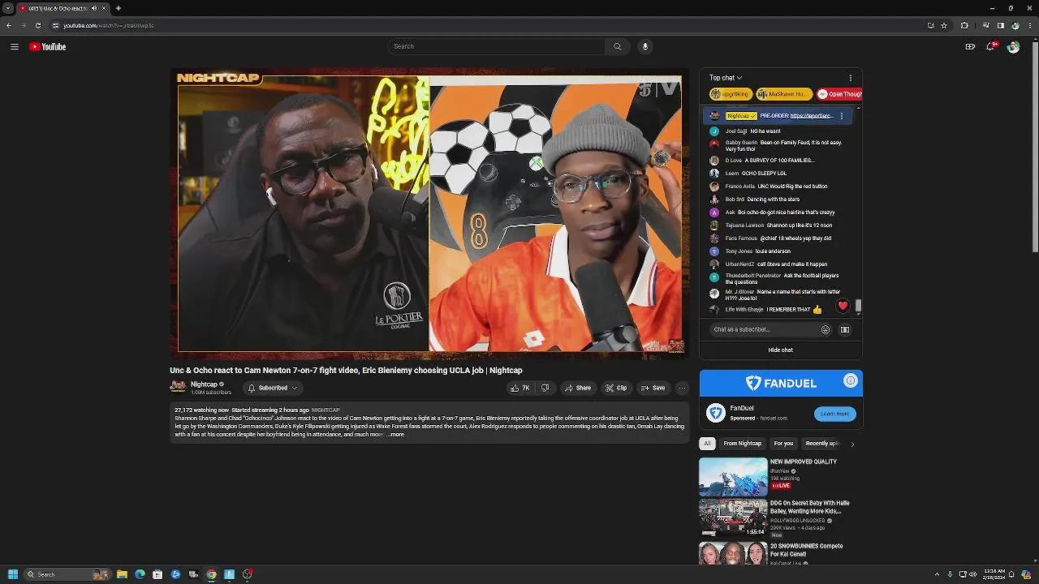The width and height of the screenshot is (1039, 584).
Task: Go to the YouTube home logo
Action: point(48,46)
